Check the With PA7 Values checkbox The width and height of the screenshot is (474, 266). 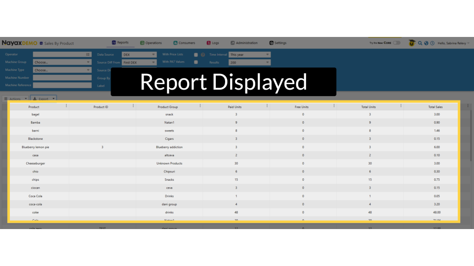(x=196, y=62)
